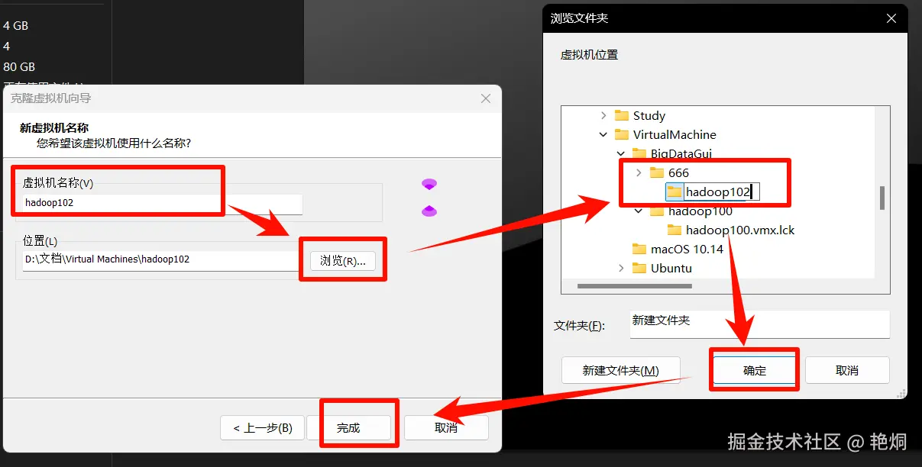Click the hadoop100 folder icon
The width and height of the screenshot is (922, 467).
pos(658,211)
